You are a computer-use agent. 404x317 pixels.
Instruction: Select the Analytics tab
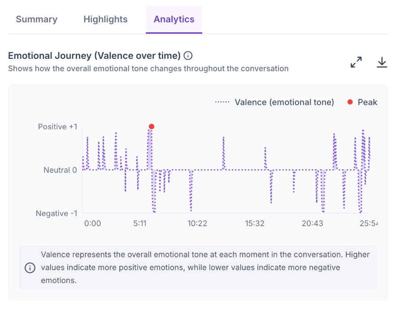174,19
